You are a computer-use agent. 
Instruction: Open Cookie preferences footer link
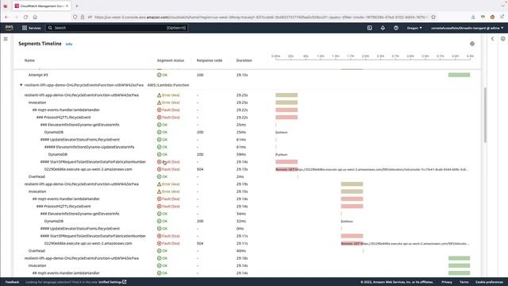coord(489,282)
